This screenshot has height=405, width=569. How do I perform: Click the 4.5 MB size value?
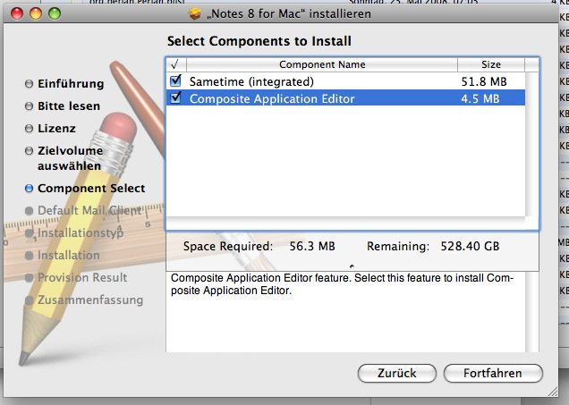tap(480, 98)
